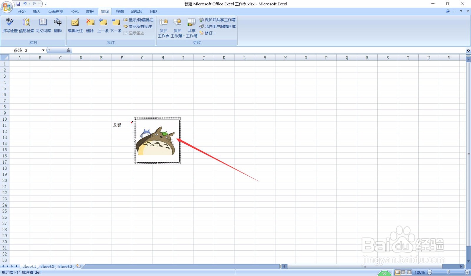Run spelling check (拼写检查)
Screen dimensions: 471x276
(10, 25)
